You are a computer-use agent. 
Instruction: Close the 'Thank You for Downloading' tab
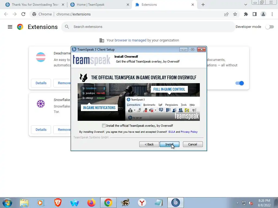click(x=63, y=5)
